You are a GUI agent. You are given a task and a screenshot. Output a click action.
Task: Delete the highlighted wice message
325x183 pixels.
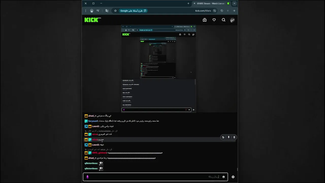click(x=234, y=137)
